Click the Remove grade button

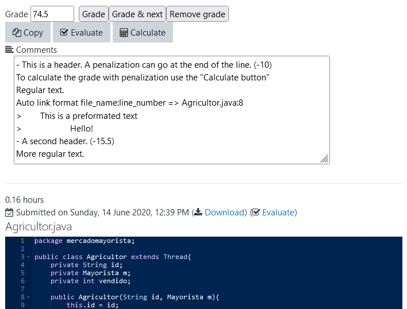pos(197,14)
